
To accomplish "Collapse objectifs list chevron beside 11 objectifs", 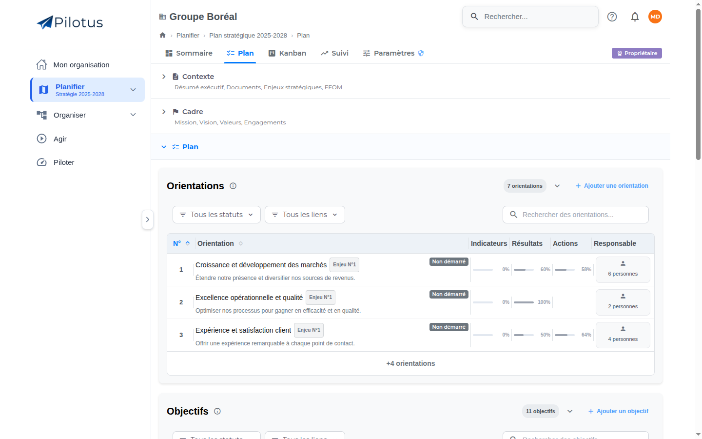I will tap(570, 411).
